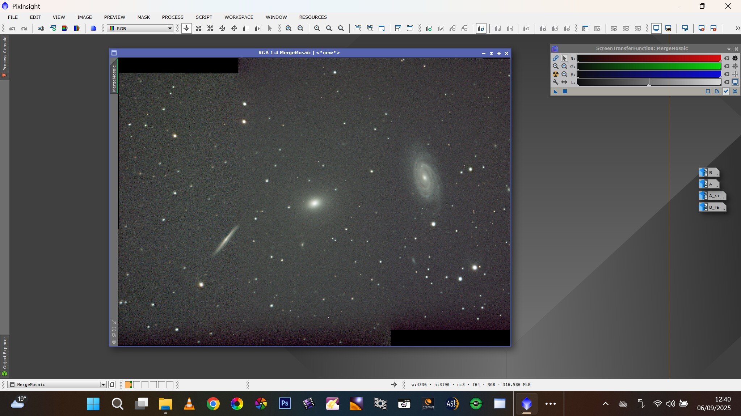Click the STF auto-stretch radioactive icon
This screenshot has height=416, width=741.
555,74
